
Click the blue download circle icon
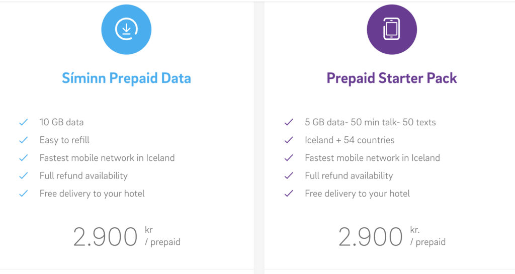pyautogui.click(x=126, y=30)
